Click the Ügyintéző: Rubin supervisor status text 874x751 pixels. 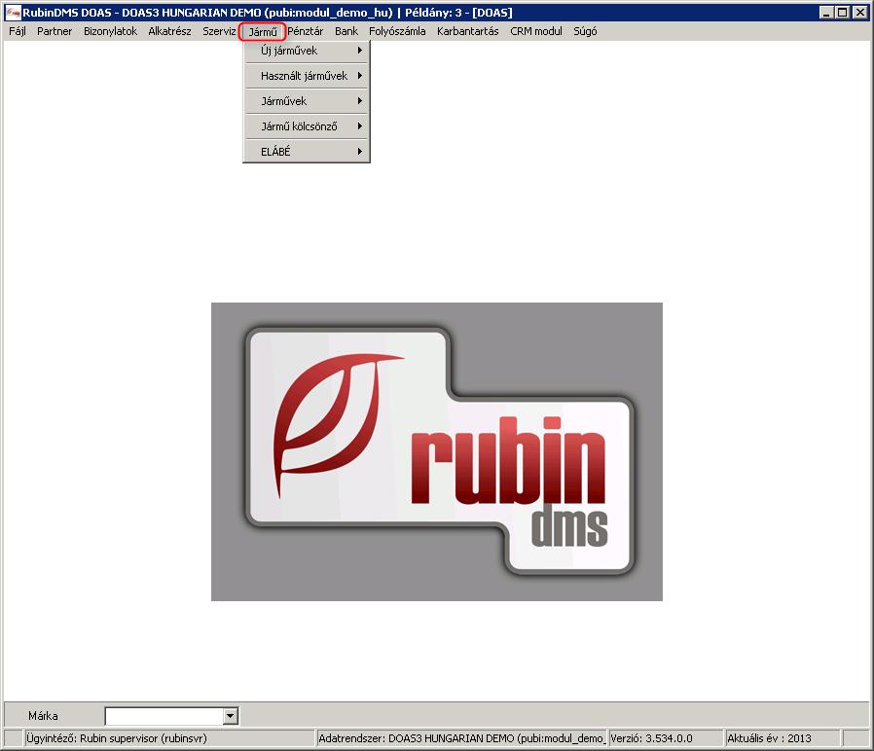point(116,738)
